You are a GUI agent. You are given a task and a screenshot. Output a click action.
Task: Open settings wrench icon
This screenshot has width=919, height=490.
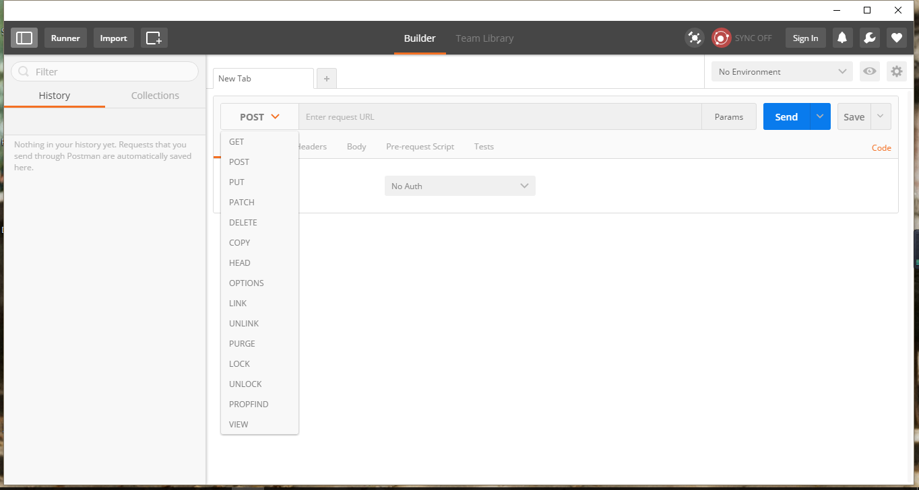(869, 38)
